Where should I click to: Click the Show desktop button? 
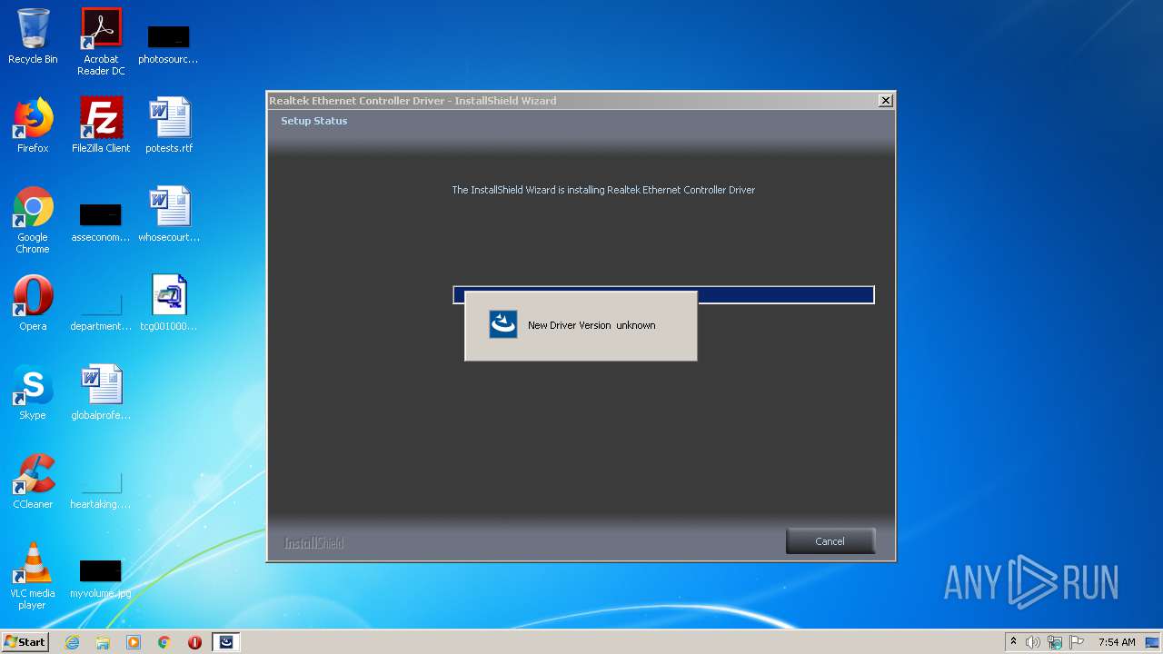(1153, 642)
